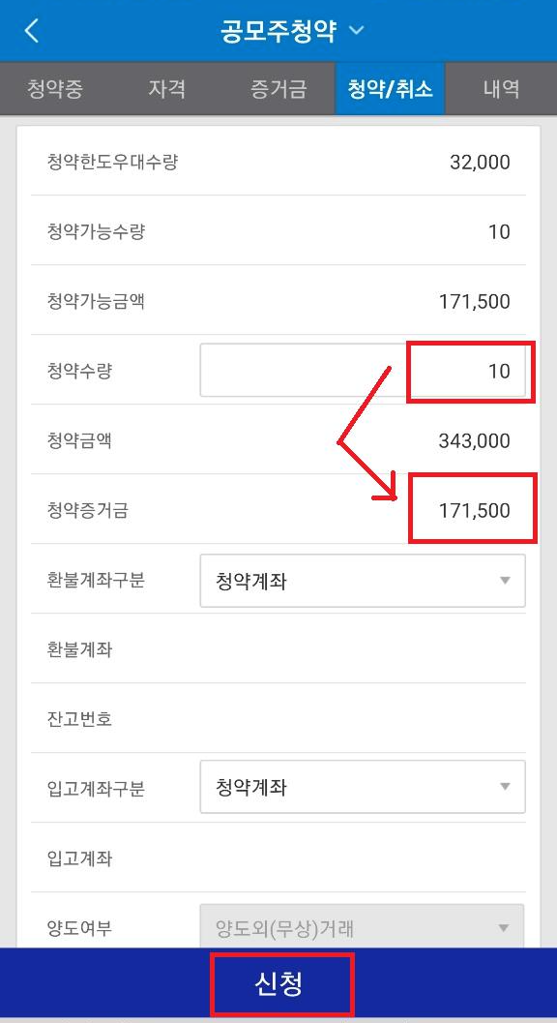This screenshot has height=1023, width=557.
Task: Click the 청약금액 value 343,000
Action: tap(475, 440)
